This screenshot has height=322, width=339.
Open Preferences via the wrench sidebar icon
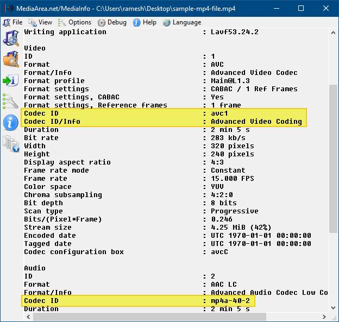(x=10, y=102)
